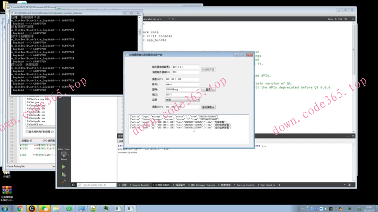The height and width of the screenshot is (212, 378).
Task: Open the WinRAR archive on the desktop
Action: point(7,191)
